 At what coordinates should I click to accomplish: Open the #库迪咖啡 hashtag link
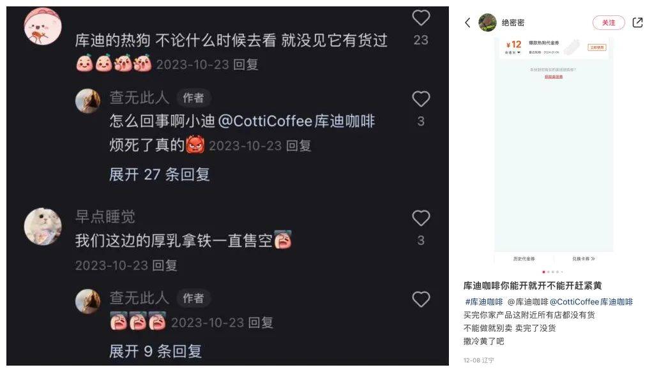(x=484, y=302)
